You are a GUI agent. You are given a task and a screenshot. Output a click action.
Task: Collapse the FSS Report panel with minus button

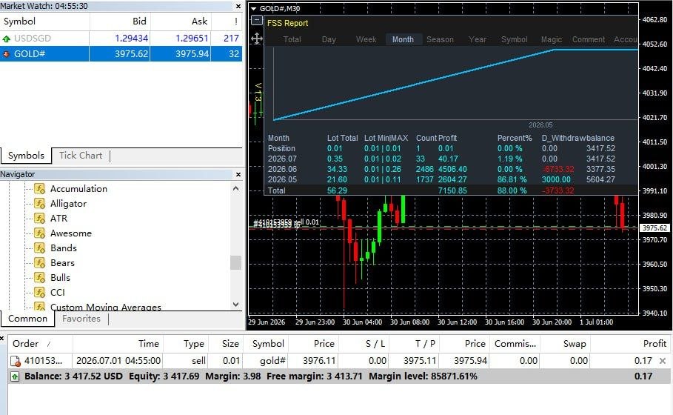tap(256, 20)
